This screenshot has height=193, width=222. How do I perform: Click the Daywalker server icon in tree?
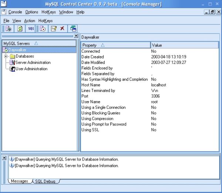pos(5,50)
